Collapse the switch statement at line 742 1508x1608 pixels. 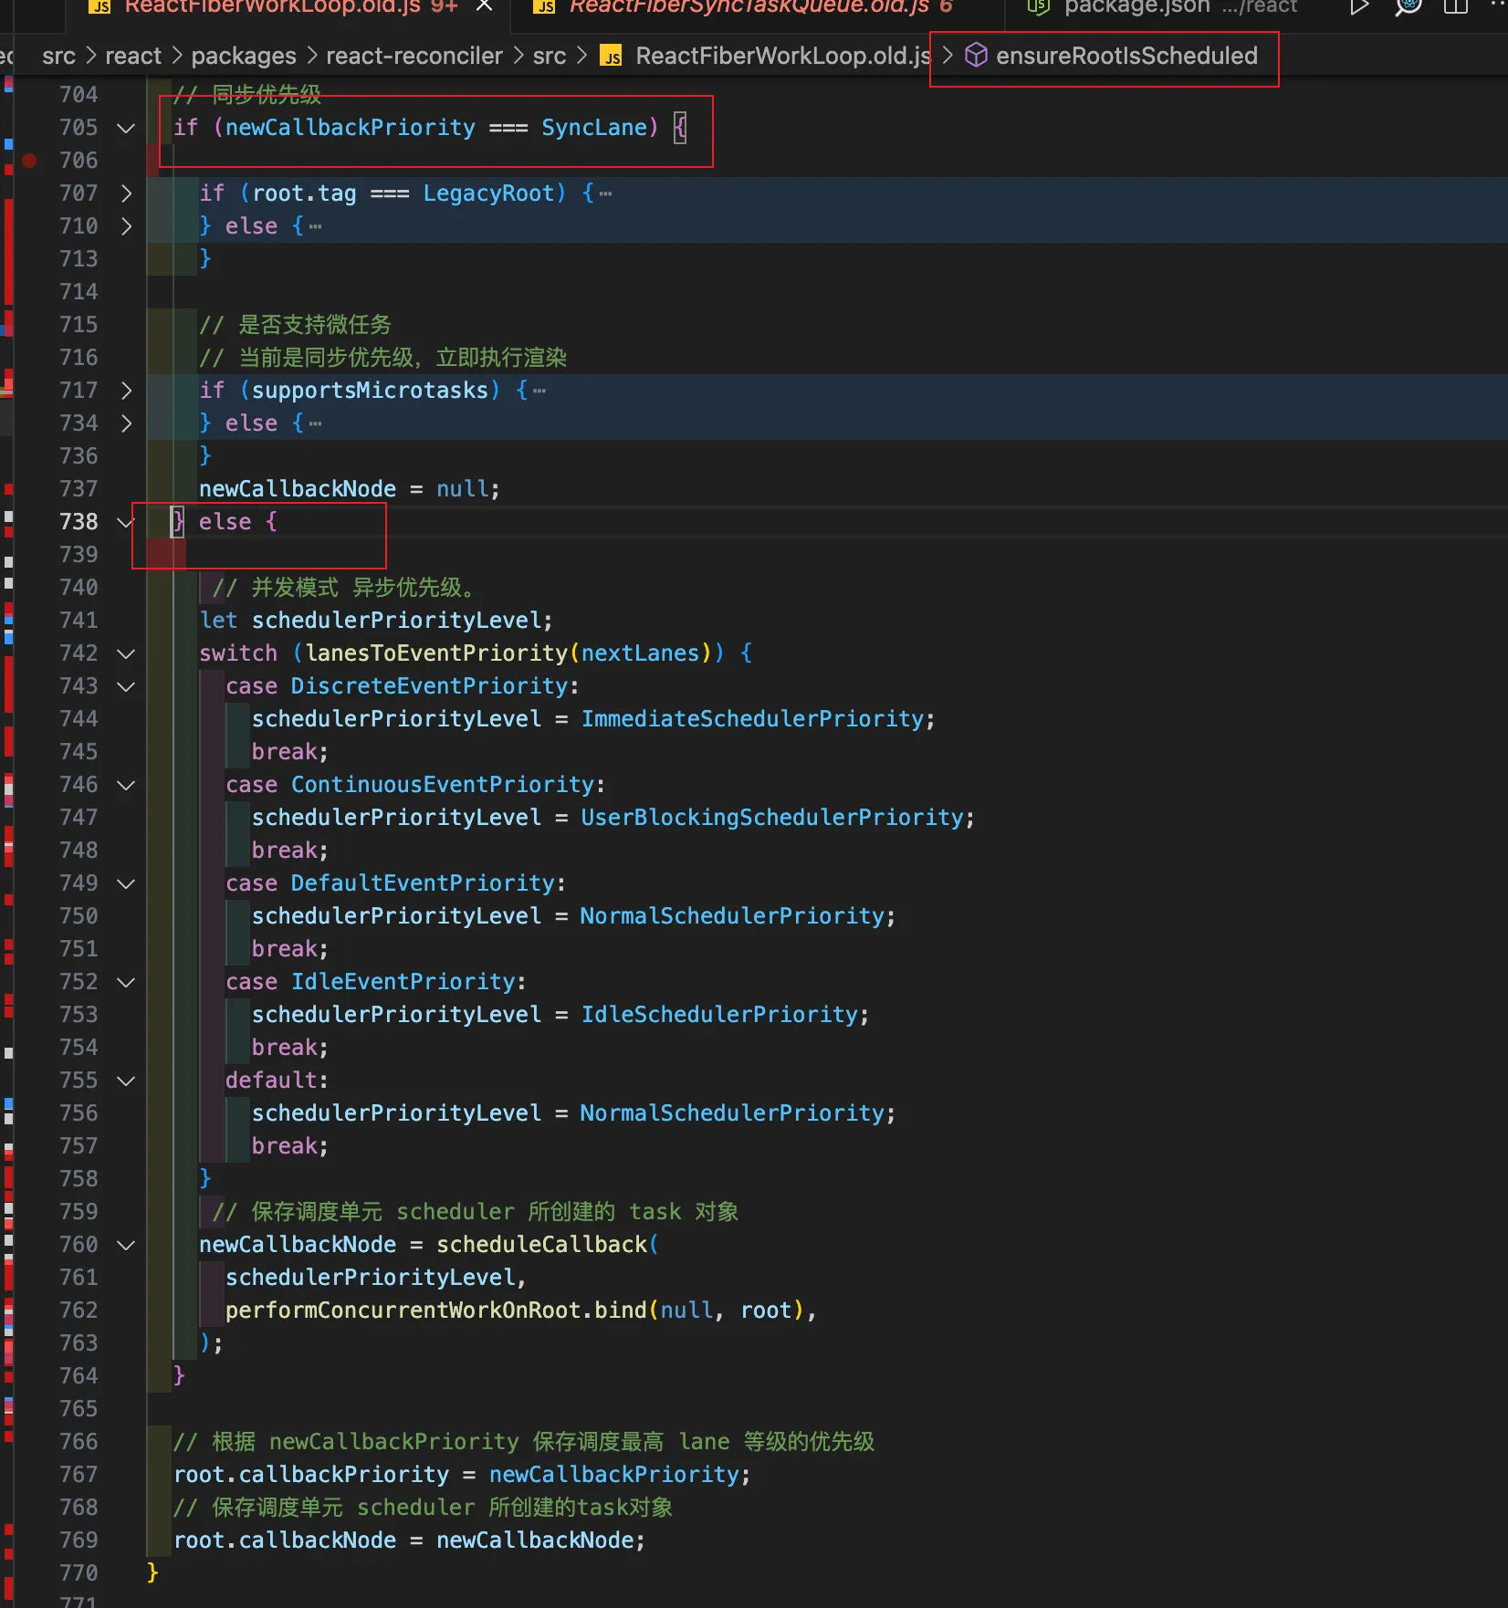126,653
